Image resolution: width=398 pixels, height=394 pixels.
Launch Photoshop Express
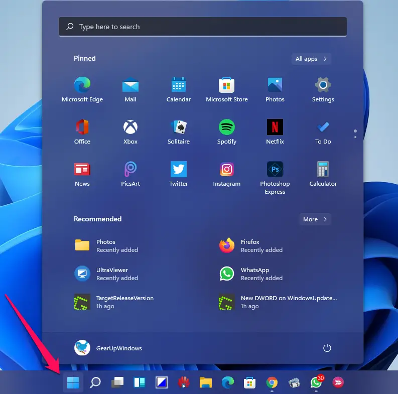pyautogui.click(x=275, y=178)
